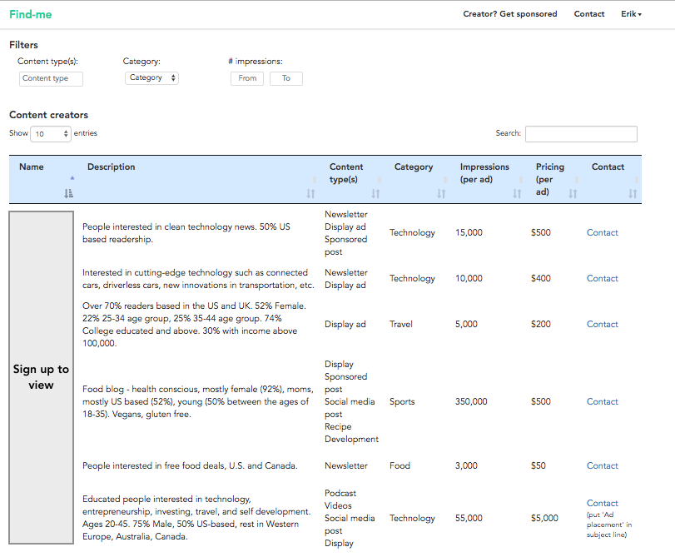Click the impressions To input field
This screenshot has height=557, width=675.
point(285,78)
